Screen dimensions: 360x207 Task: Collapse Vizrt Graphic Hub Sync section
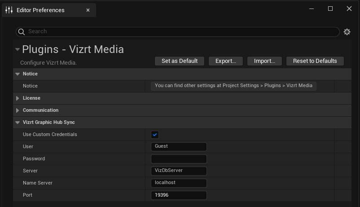coord(18,123)
